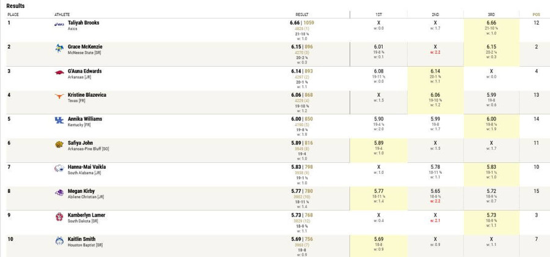Click Houston Baptist team logo icon
The height and width of the screenshot is (257, 550).
59,241
